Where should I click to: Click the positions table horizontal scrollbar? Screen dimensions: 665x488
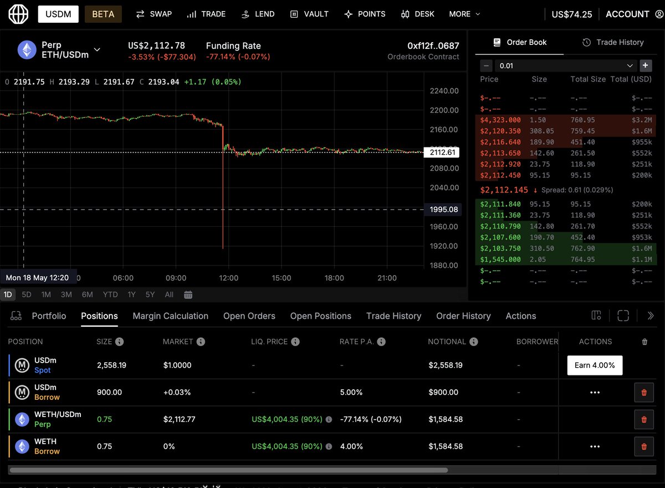(x=228, y=470)
